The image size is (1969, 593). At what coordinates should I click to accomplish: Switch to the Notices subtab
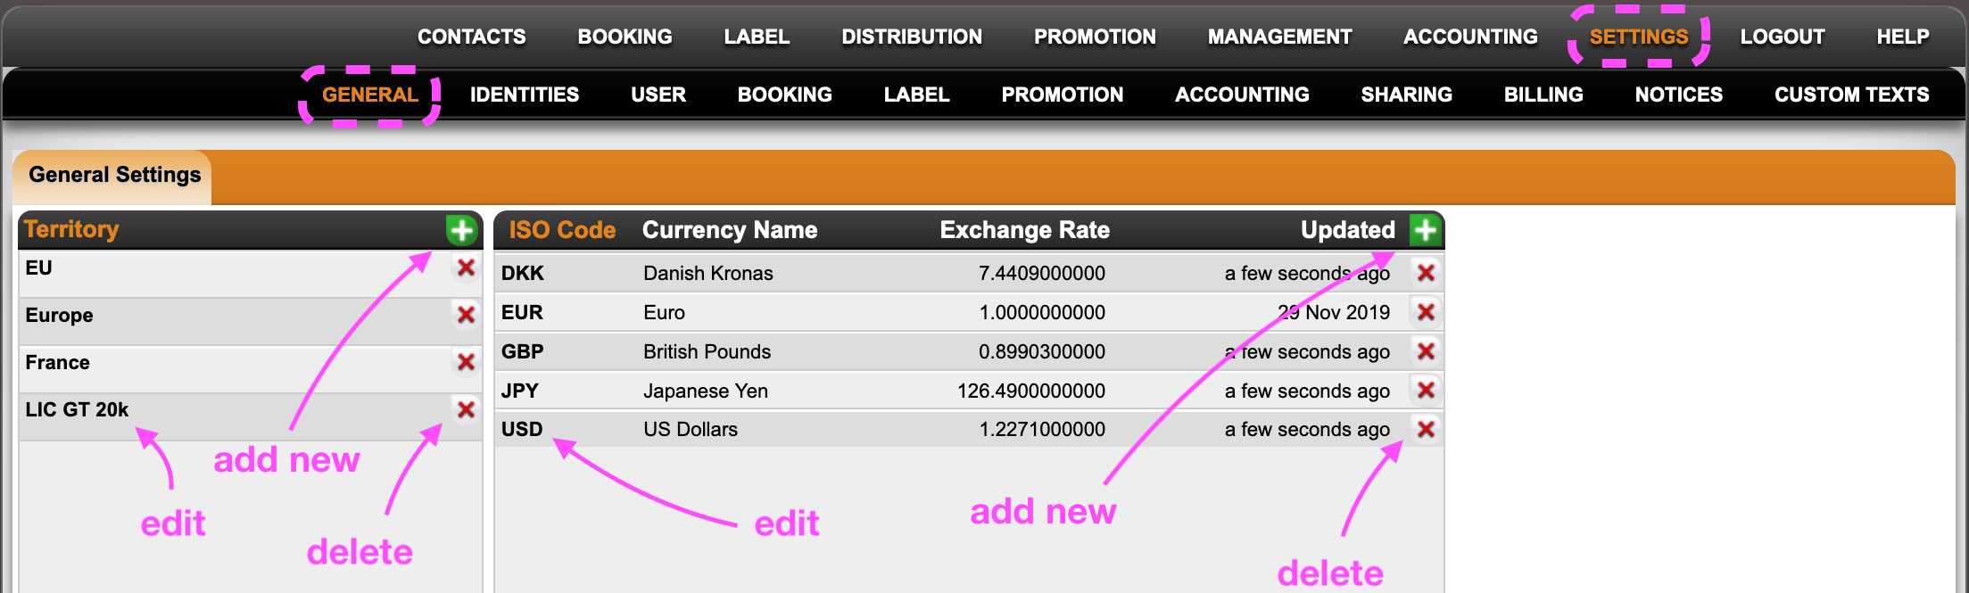click(x=1678, y=95)
